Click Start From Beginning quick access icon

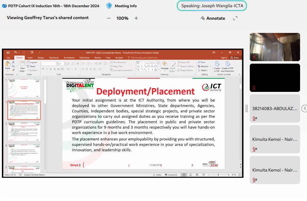[32, 52]
